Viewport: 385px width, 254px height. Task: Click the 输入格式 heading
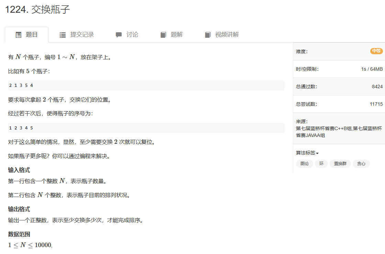pyautogui.click(x=19, y=170)
